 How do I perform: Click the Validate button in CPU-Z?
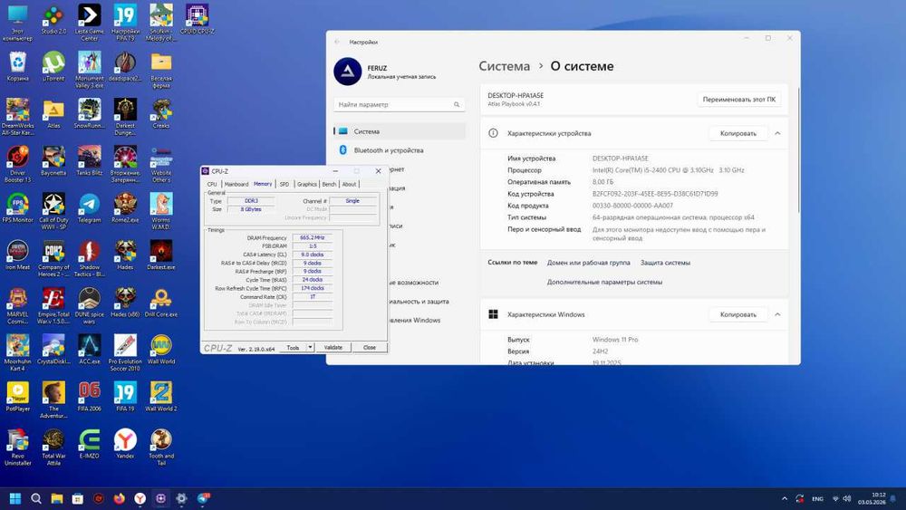tap(333, 348)
